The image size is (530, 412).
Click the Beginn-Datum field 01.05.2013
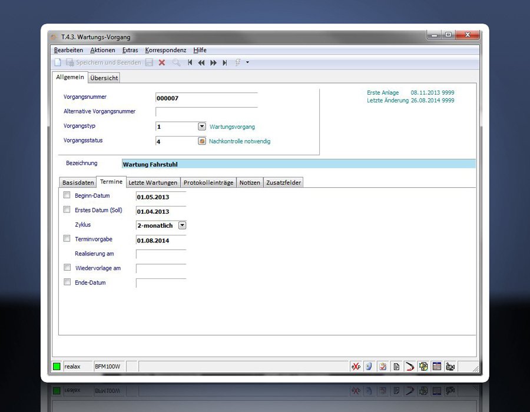pos(161,197)
